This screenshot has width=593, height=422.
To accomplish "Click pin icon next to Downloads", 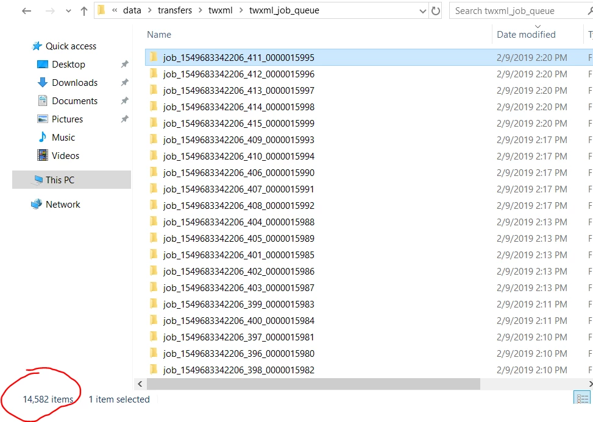I will click(125, 82).
